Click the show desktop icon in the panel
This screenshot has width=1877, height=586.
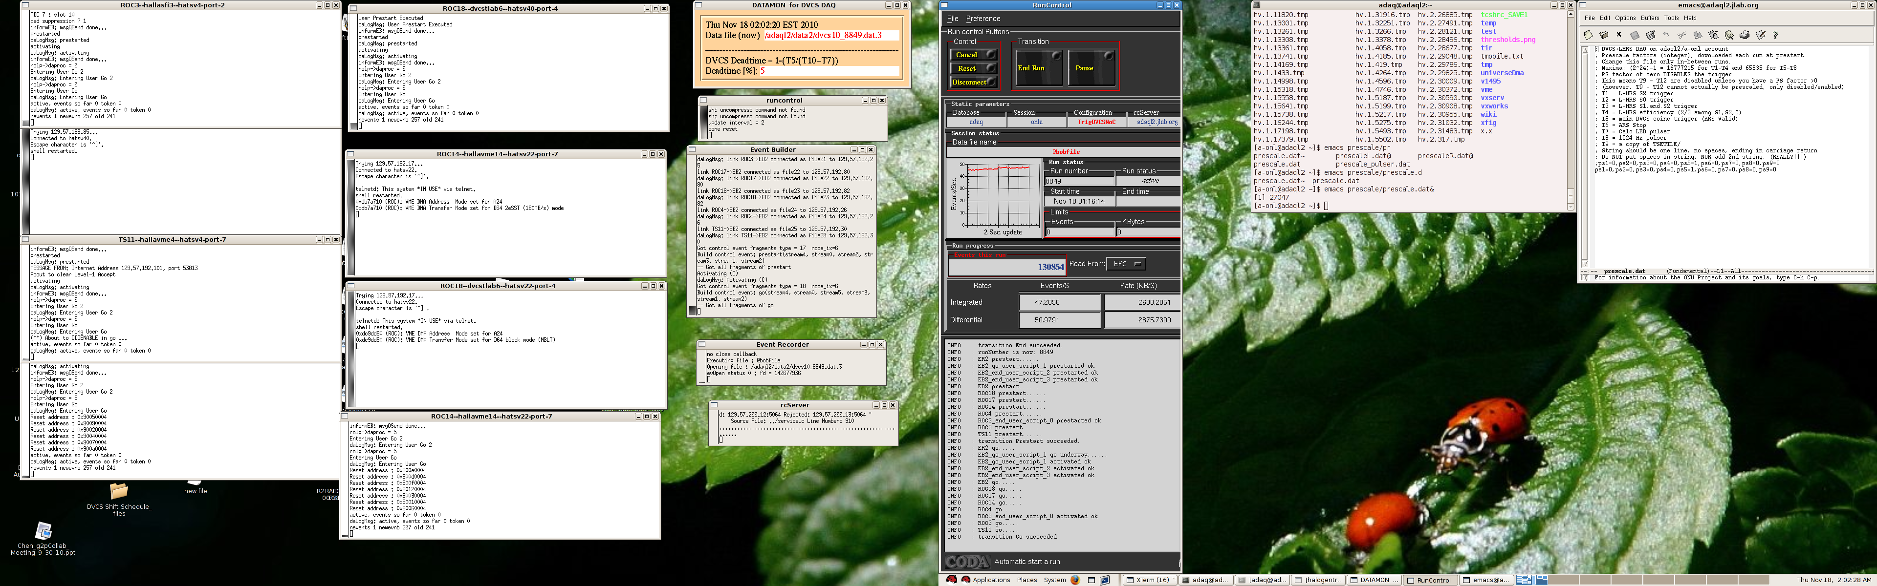1091,580
